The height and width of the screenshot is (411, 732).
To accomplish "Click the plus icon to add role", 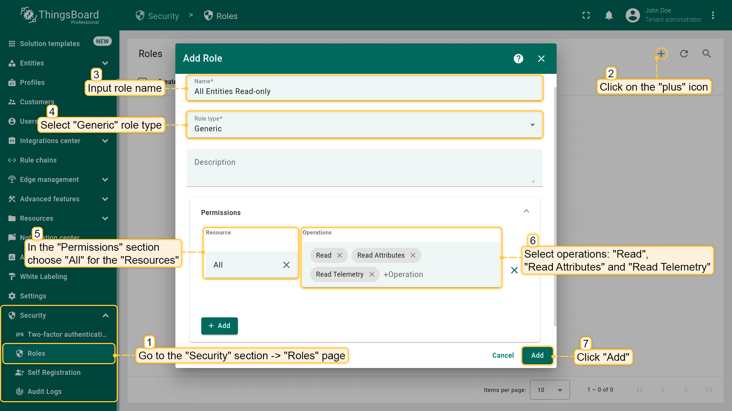I will point(661,54).
